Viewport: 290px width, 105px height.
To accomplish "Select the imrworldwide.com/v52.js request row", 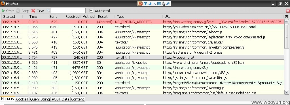I will tap(143, 73).
